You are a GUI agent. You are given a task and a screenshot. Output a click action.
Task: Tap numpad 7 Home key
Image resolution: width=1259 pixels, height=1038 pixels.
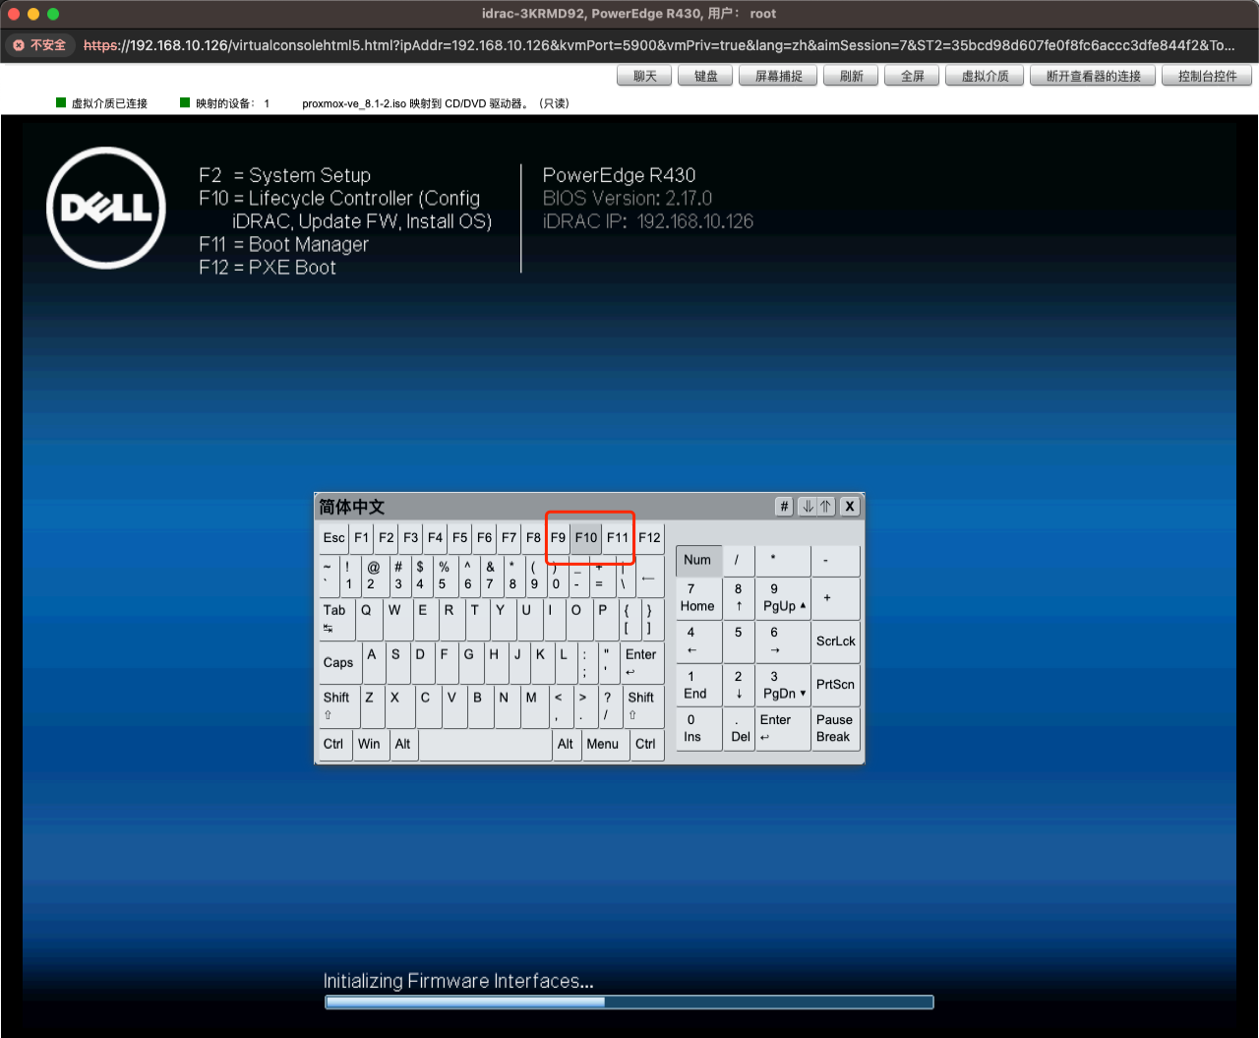point(698,598)
